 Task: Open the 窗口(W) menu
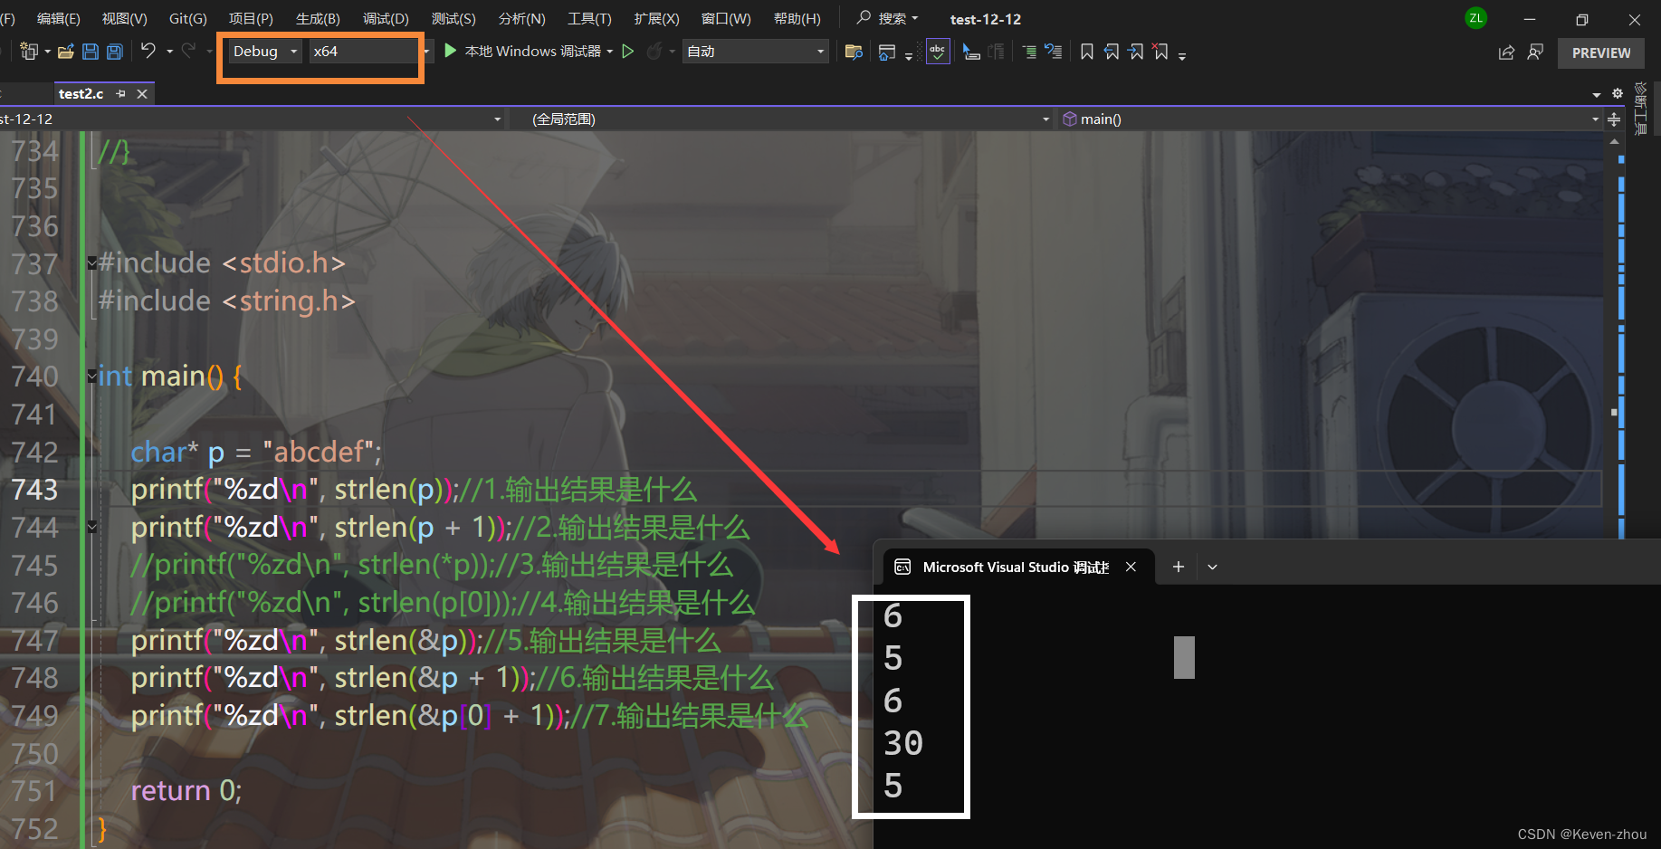[x=726, y=18]
